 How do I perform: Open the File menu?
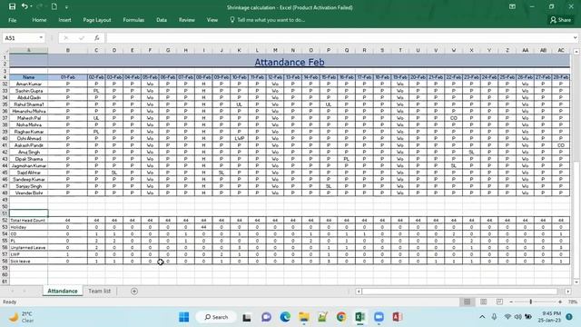12,20
